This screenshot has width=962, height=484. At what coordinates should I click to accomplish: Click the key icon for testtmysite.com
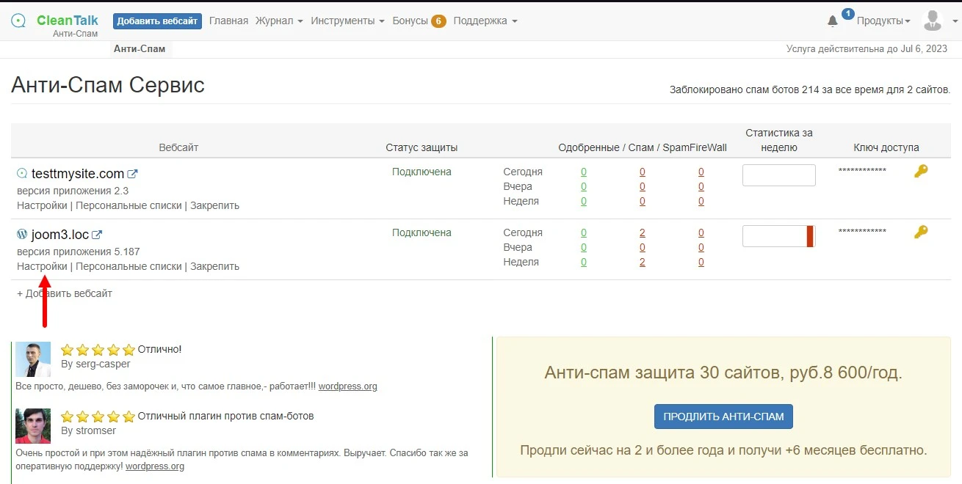click(921, 171)
